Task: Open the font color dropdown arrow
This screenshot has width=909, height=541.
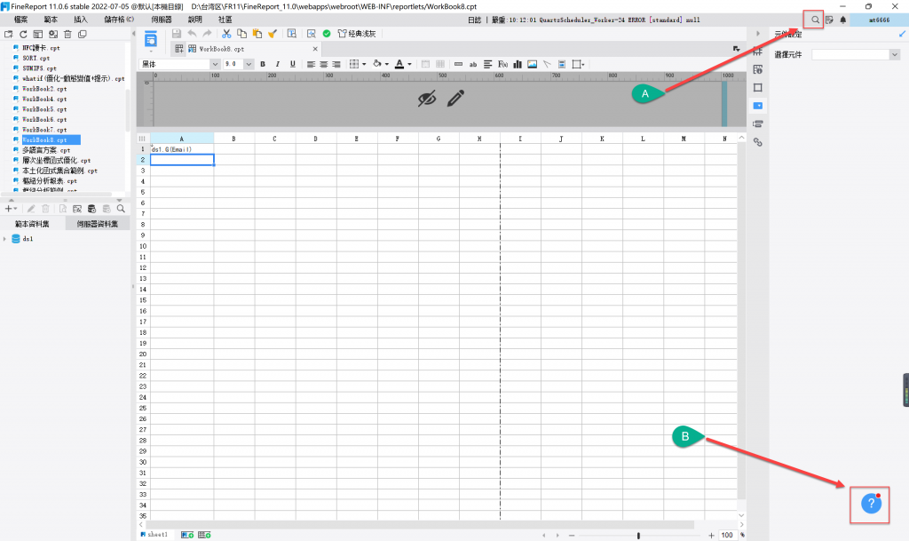Action: tap(409, 64)
